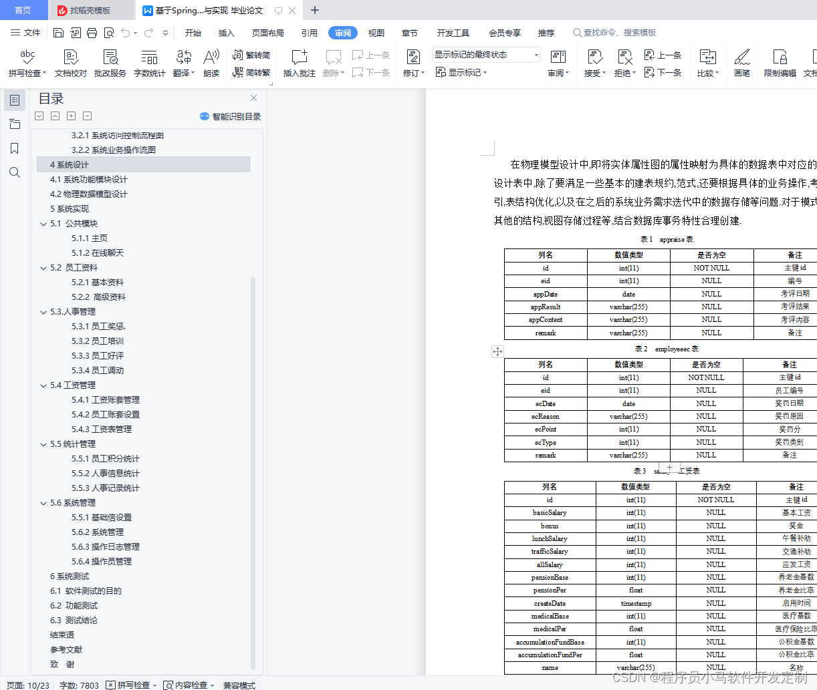This screenshot has height=690, width=817.
Task: Go to 下一条 next revision
Action: click(x=663, y=72)
